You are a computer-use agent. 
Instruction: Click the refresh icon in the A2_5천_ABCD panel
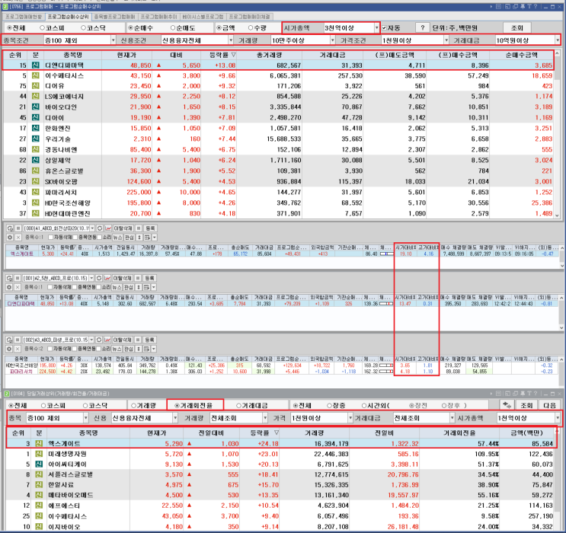coord(99,278)
